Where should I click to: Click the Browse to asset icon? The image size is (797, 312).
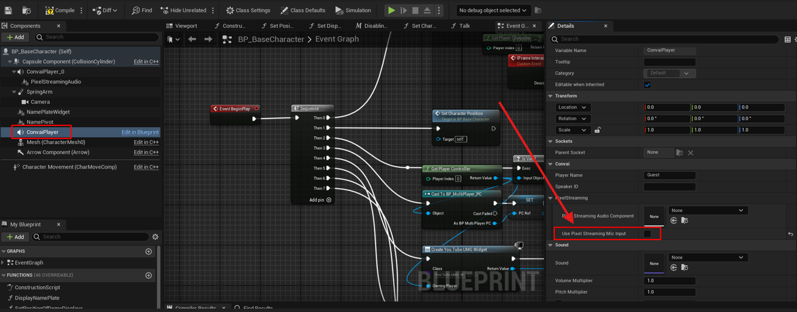pyautogui.click(x=27, y=10)
